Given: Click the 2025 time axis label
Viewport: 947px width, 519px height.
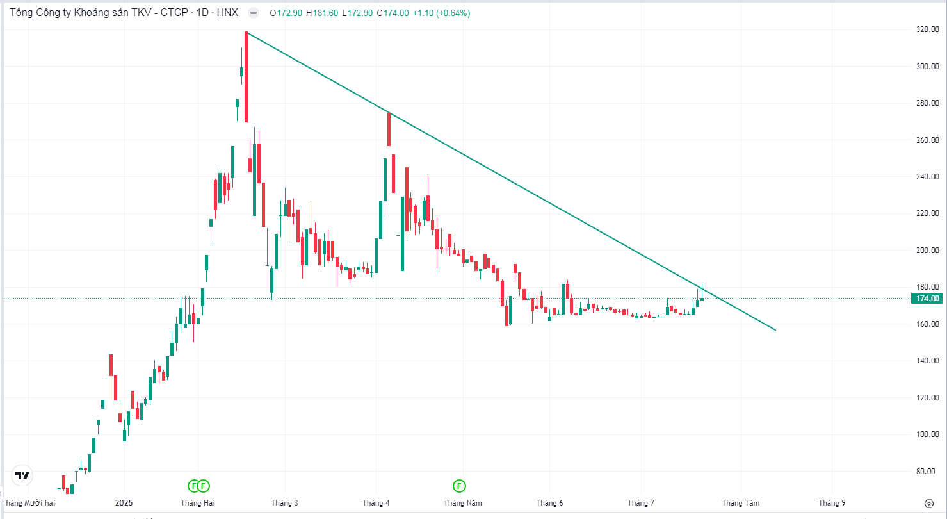Looking at the screenshot, I should click(124, 503).
